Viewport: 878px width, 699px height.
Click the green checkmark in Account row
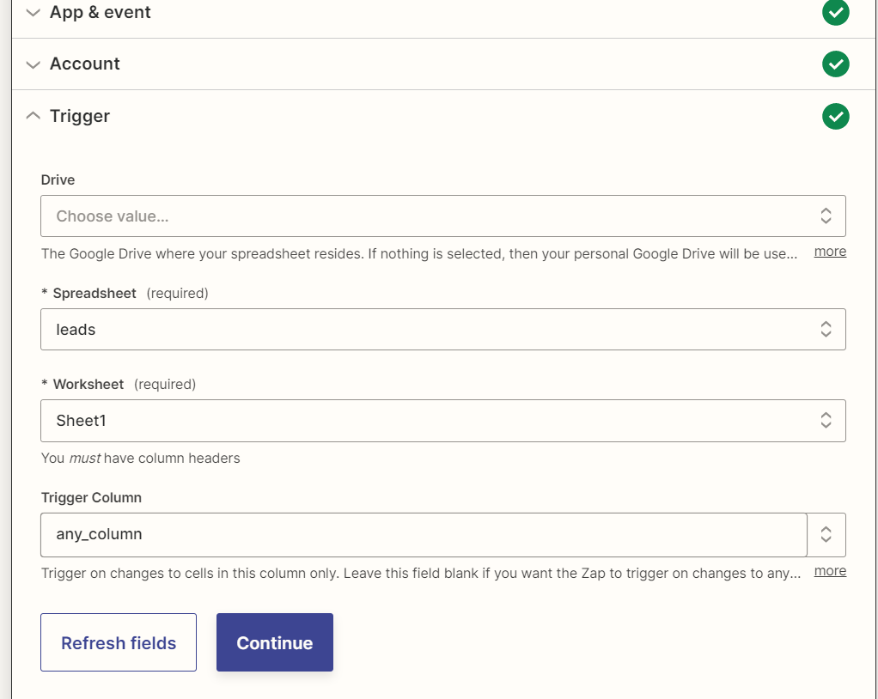(x=835, y=64)
